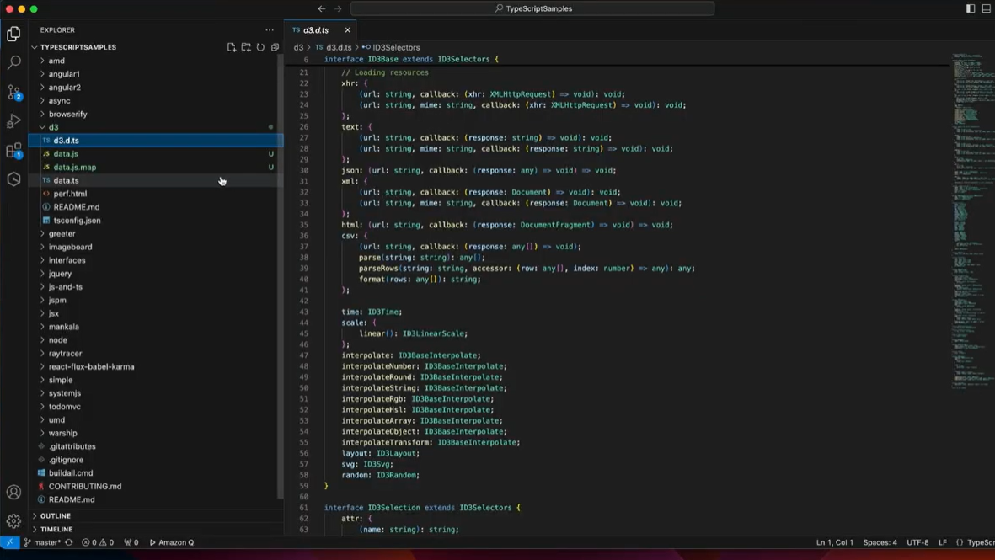The width and height of the screenshot is (995, 560).
Task: Click Amazon Q in status bar
Action: pyautogui.click(x=172, y=542)
